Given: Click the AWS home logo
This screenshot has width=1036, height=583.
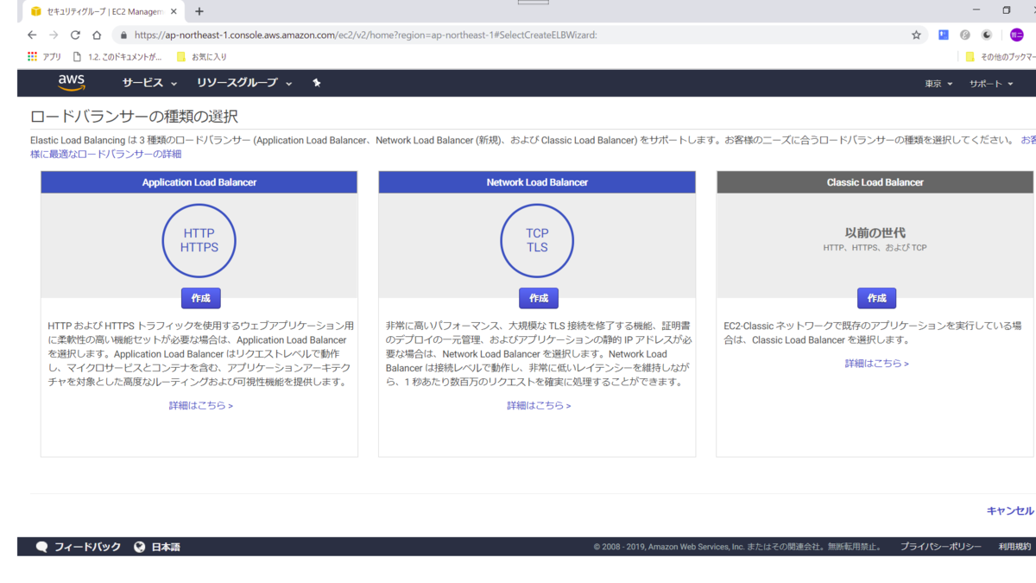Looking at the screenshot, I should coord(71,82).
